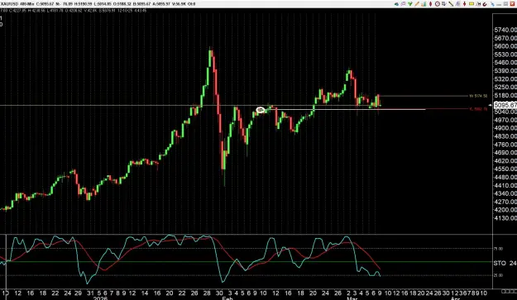Click the yellow weekly-high level label on chart
Viewport: 517px width, 300px height.
tap(478, 96)
